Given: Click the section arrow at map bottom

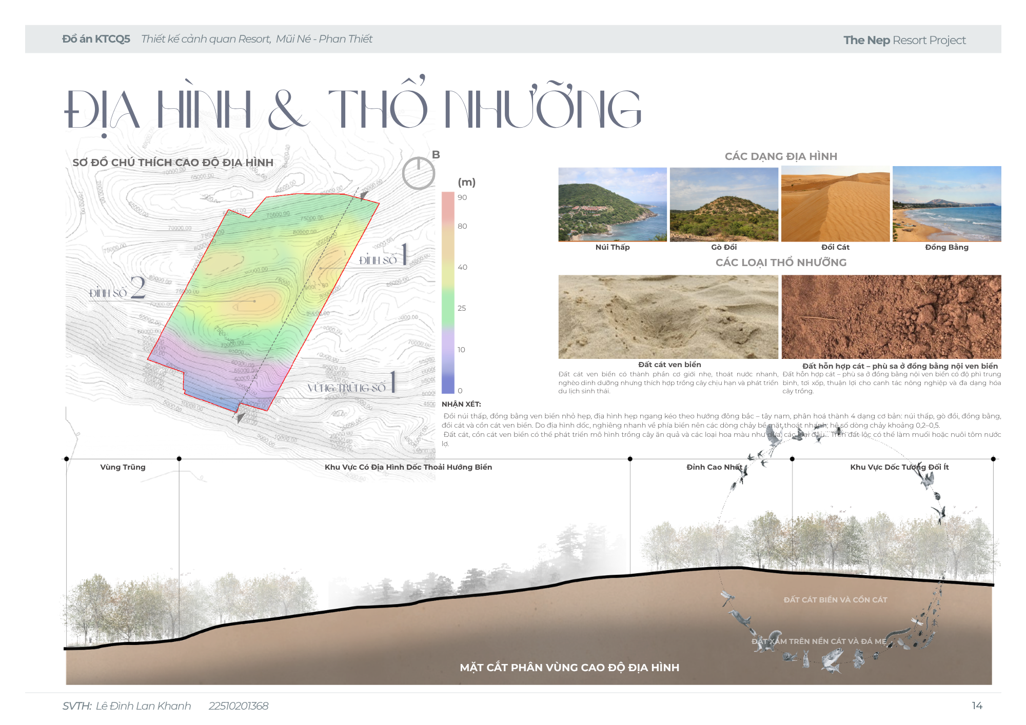Looking at the screenshot, I should pyautogui.click(x=240, y=417).
